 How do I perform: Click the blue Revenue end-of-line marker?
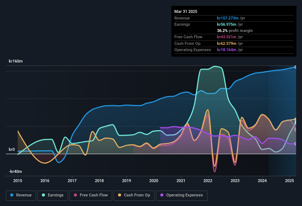(296, 67)
